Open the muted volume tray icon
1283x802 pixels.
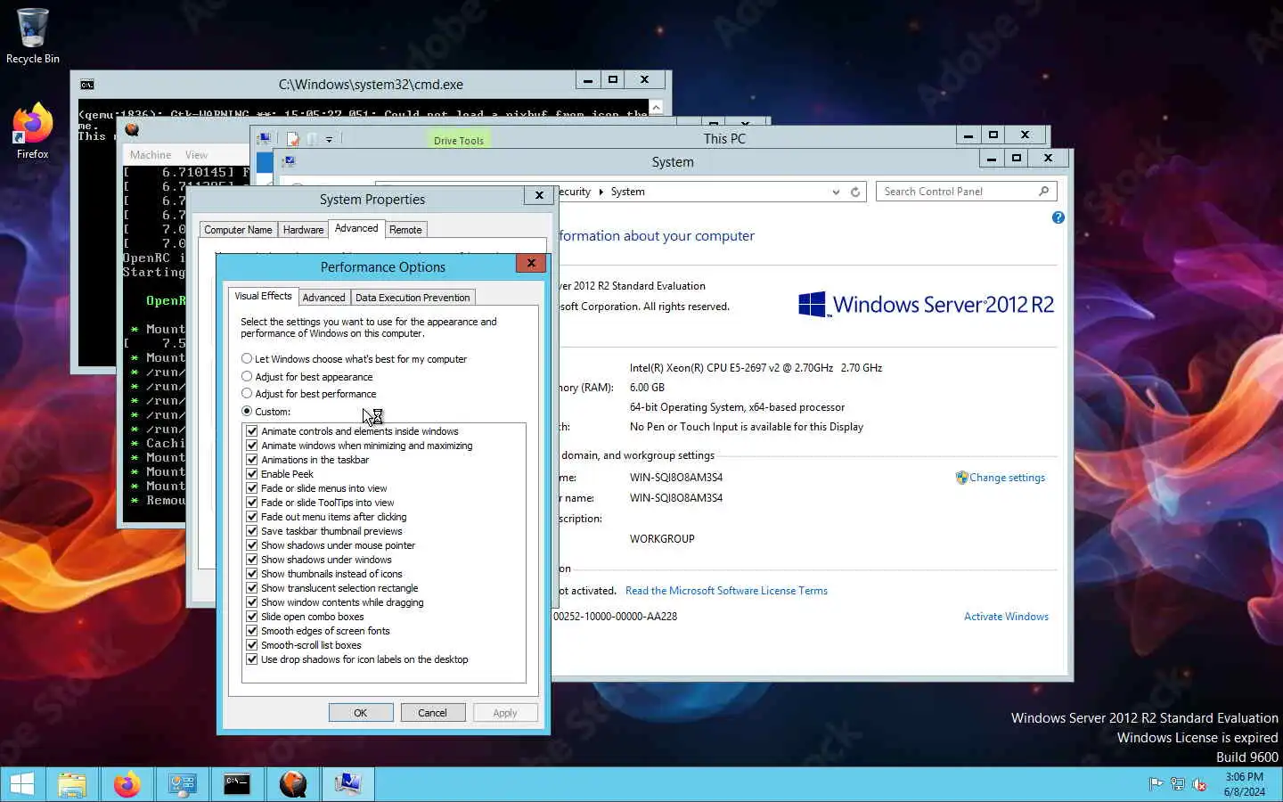[x=1199, y=784]
